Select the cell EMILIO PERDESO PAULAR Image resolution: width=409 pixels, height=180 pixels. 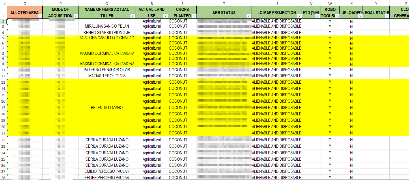click(107, 171)
